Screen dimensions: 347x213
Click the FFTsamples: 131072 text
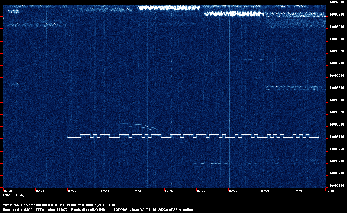(x=52, y=210)
